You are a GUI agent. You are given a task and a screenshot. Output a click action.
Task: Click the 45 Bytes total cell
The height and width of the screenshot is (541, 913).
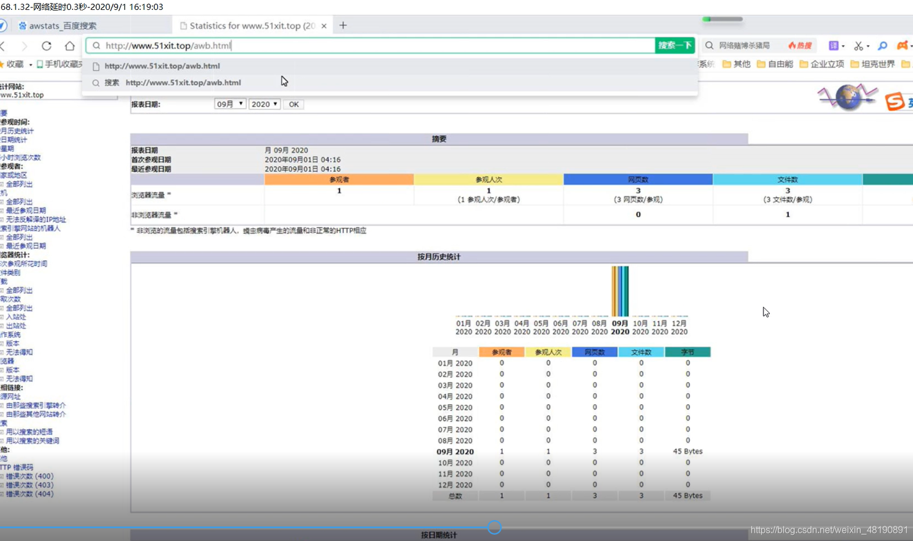point(687,496)
